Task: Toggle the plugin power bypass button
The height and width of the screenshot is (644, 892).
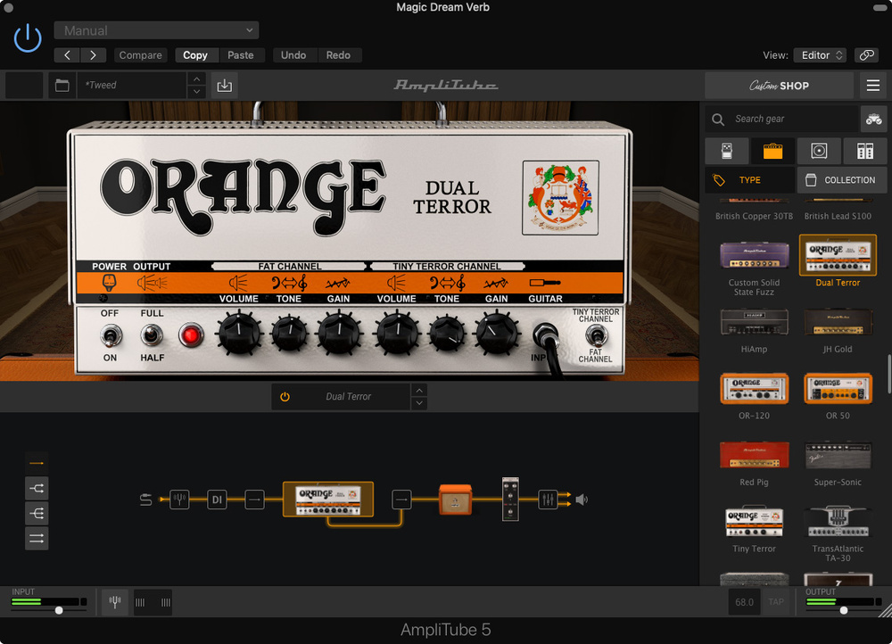Action: [28, 38]
